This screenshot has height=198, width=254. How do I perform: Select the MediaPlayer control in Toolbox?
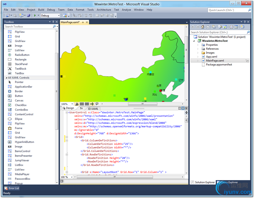coord(22,174)
